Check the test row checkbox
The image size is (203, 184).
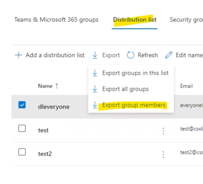[x=22, y=128]
